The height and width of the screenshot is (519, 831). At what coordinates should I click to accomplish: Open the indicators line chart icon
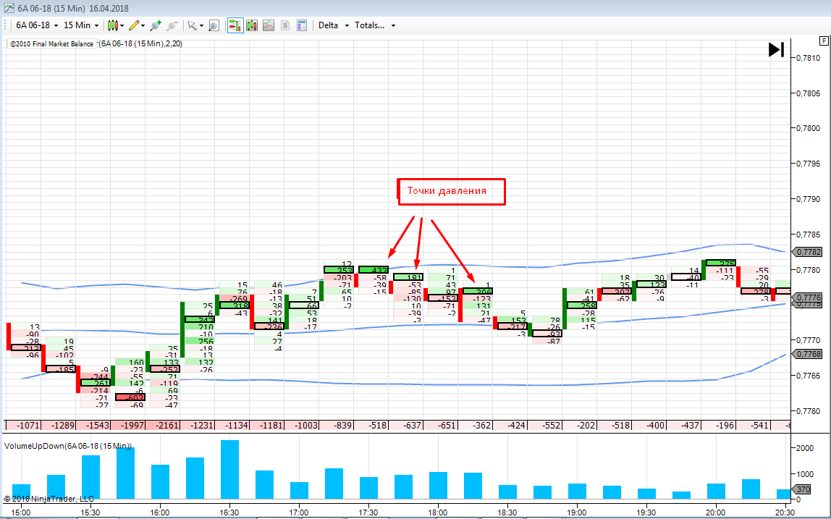tap(269, 25)
